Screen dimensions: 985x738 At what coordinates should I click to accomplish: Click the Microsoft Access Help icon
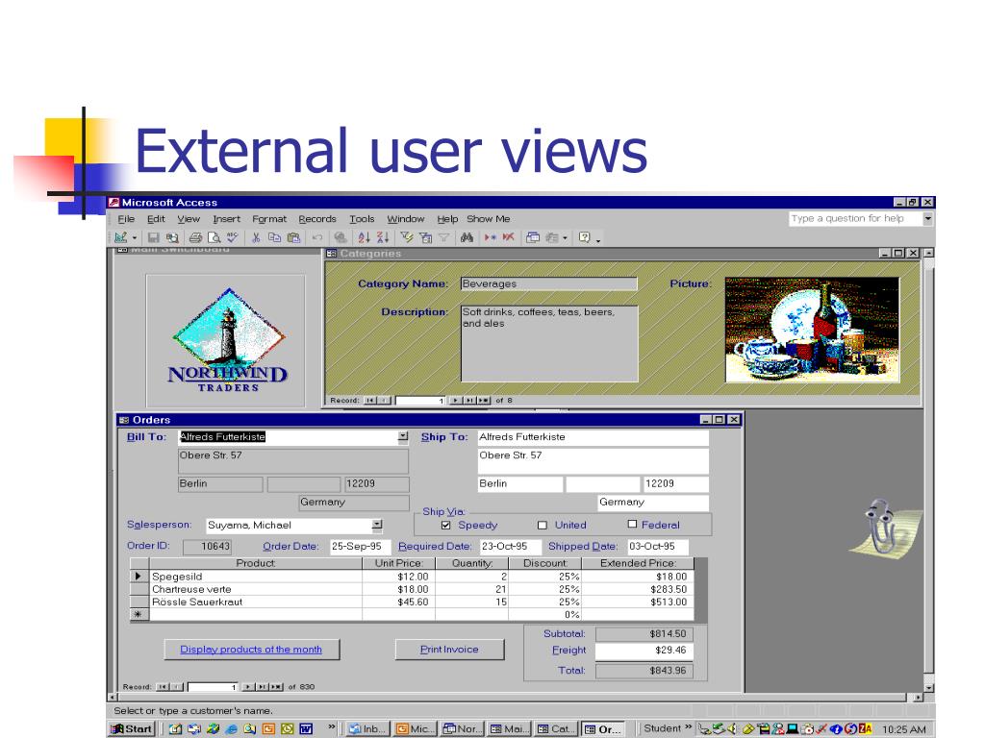pyautogui.click(x=584, y=238)
